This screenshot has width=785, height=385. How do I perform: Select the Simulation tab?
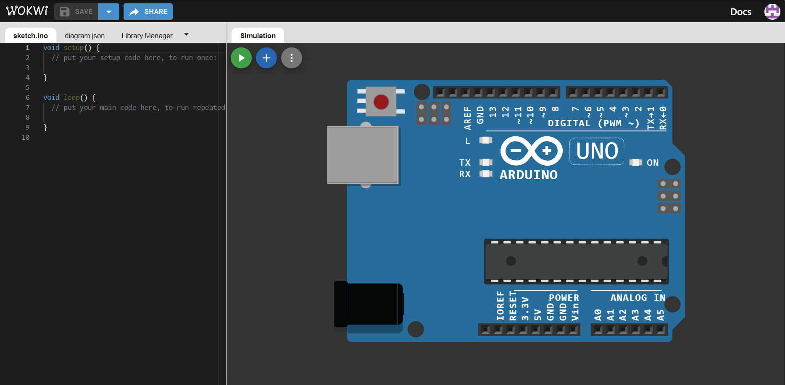click(x=258, y=36)
